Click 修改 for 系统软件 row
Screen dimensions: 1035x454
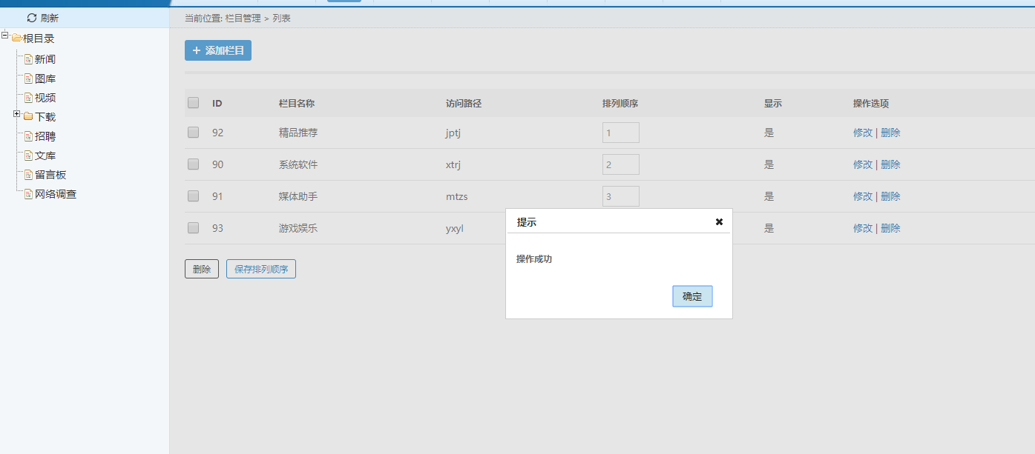pyautogui.click(x=863, y=164)
